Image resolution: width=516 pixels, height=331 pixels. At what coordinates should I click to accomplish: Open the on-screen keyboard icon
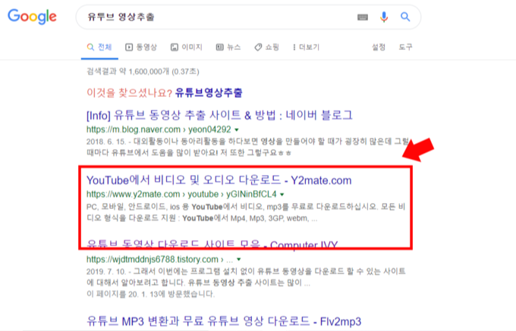coord(363,17)
